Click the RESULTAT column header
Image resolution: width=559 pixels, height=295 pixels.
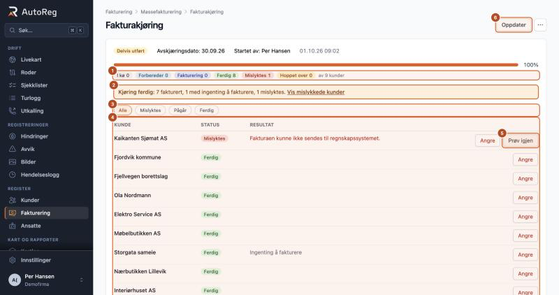tap(261, 125)
